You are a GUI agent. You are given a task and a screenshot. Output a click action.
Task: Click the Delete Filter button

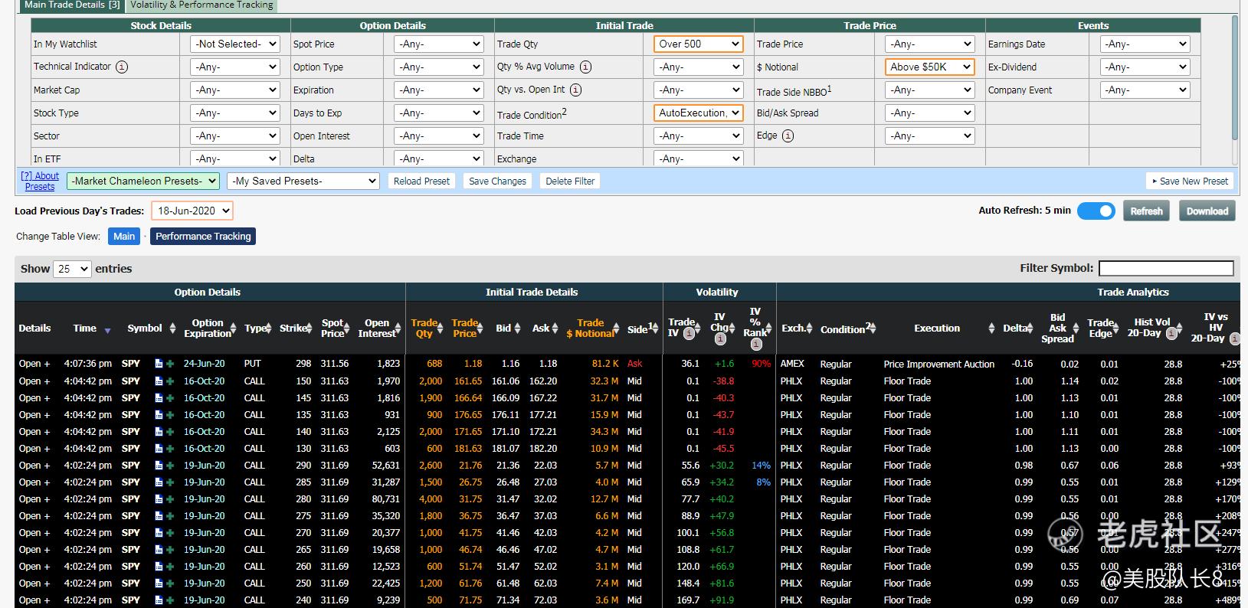pos(570,181)
